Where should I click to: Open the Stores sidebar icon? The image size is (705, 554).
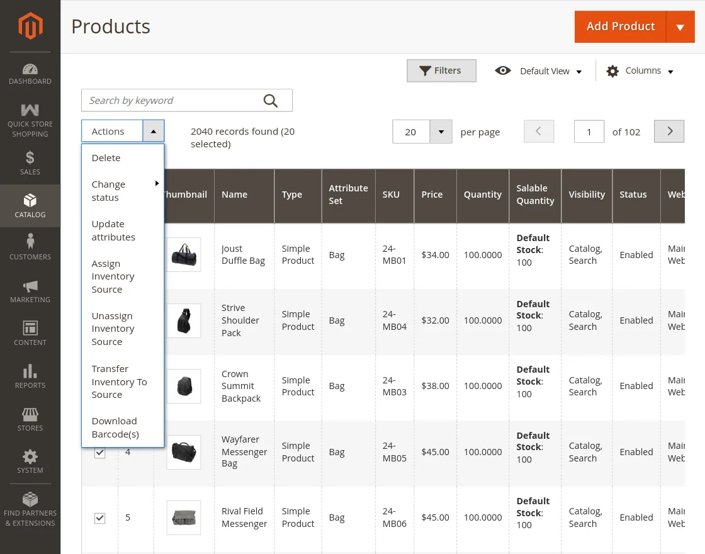click(x=30, y=416)
